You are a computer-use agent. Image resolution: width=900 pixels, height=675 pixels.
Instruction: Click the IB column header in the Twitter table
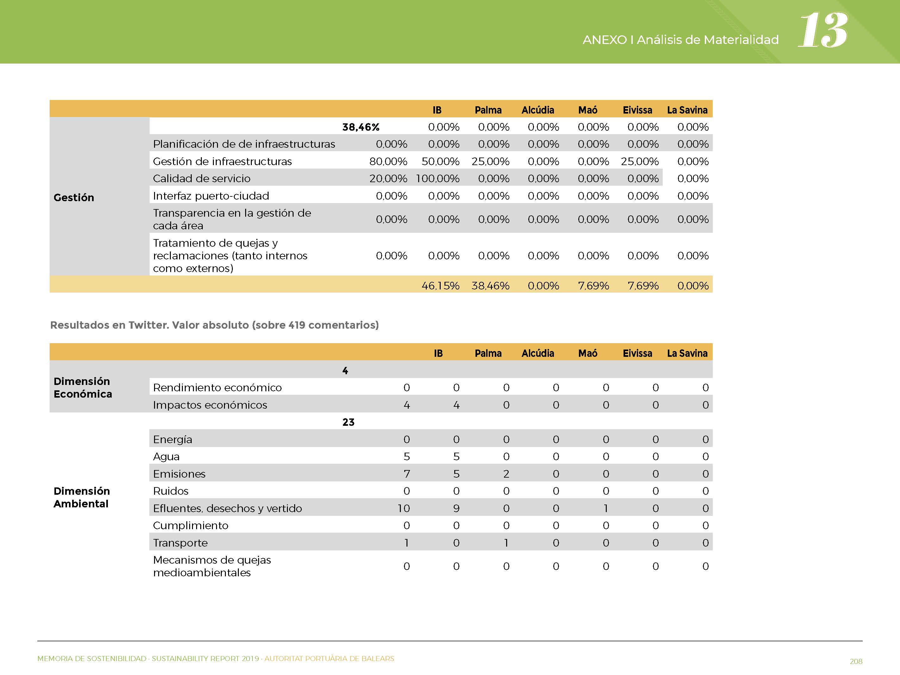[438, 353]
